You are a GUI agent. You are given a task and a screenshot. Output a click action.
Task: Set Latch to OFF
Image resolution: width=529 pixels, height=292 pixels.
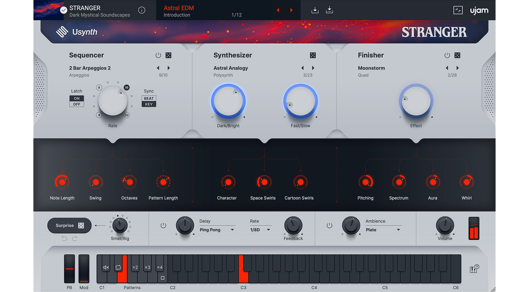77,104
